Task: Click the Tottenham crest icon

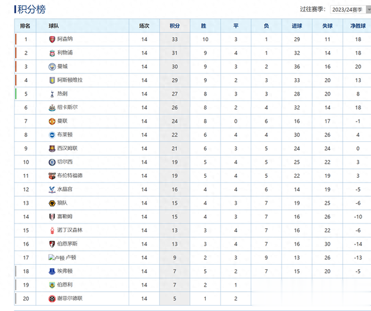Action: point(52,94)
